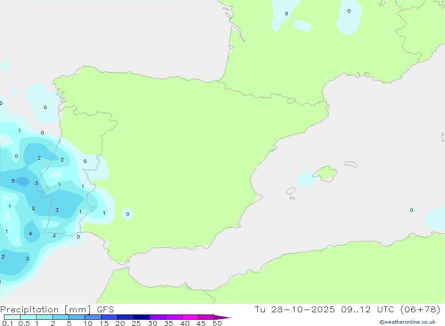Click the 'Tu 28-10-2025' date text

(295, 309)
